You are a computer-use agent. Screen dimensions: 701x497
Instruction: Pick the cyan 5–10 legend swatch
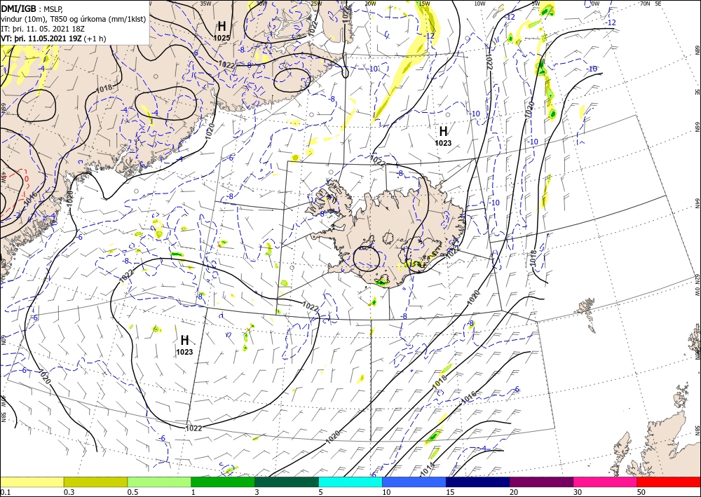coord(350,482)
